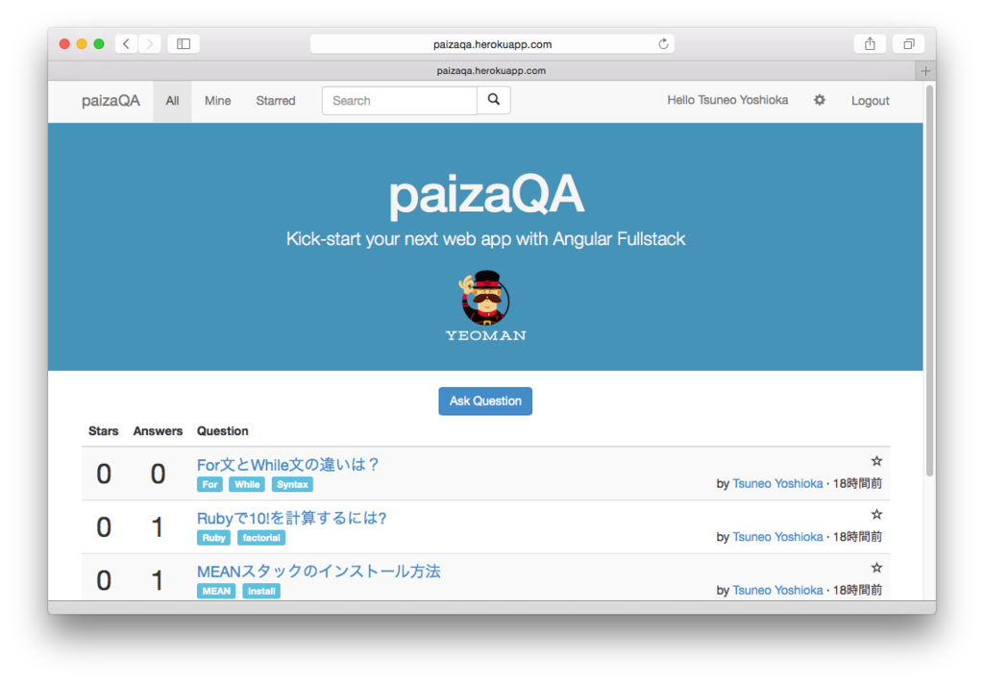Viewport: 984px width, 683px height.
Task: Go back with Safari's back arrow
Action: tap(126, 44)
